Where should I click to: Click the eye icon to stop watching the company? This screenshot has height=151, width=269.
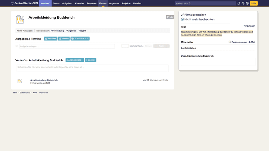(x=182, y=19)
